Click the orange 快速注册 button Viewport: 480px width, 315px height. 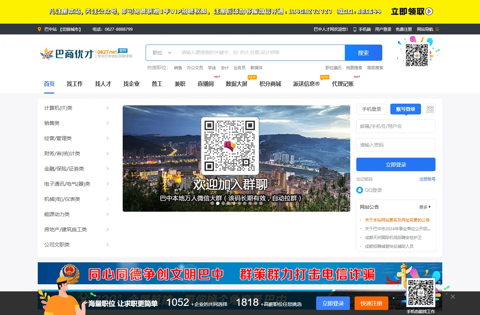tap(371, 303)
